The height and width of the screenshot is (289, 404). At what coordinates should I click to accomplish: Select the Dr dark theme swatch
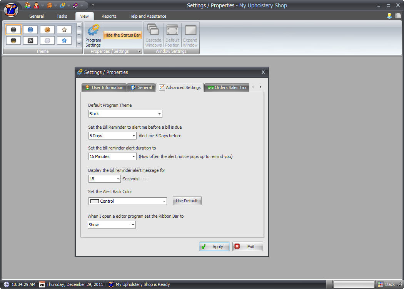pos(30,40)
